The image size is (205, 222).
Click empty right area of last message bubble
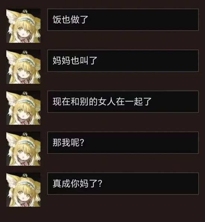pyautogui.click(x=150, y=184)
